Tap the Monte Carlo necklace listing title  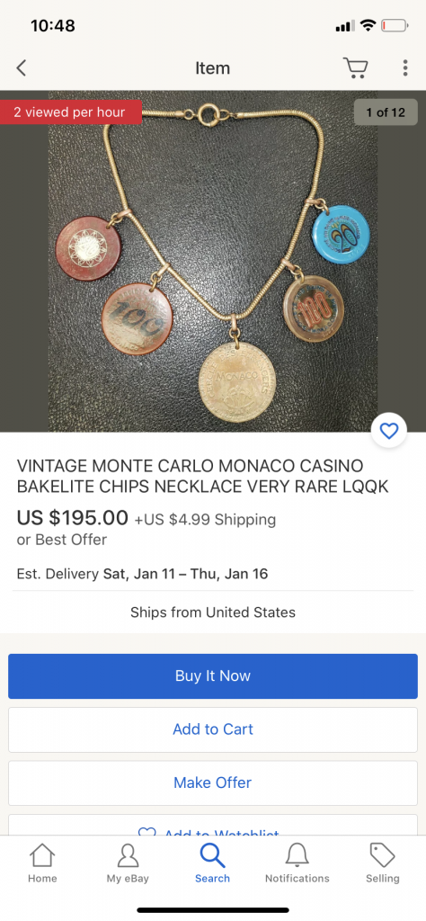tap(203, 477)
